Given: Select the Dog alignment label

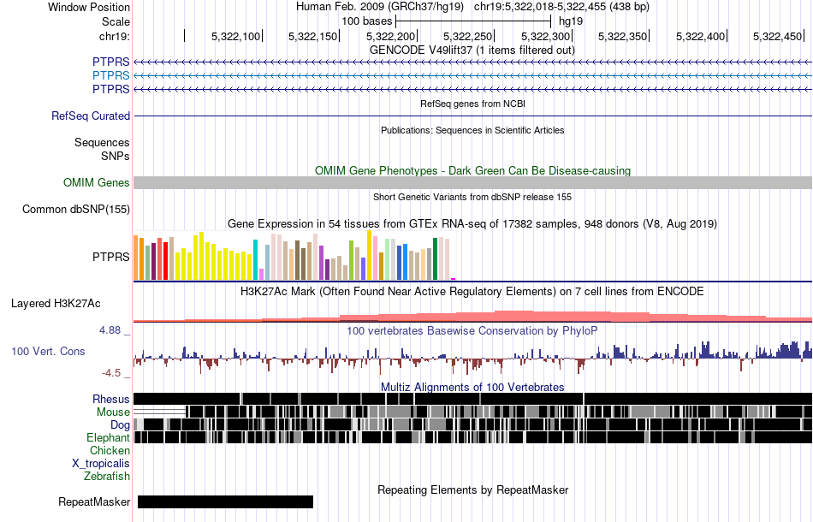Looking at the screenshot, I should (121, 425).
